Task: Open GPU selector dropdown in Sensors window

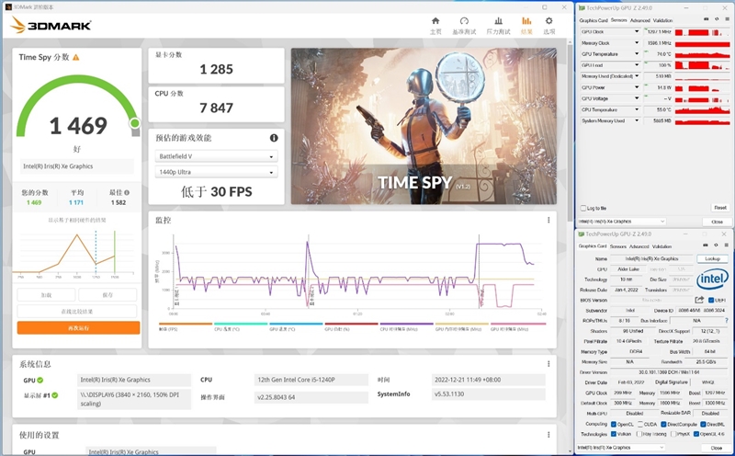Action: (x=622, y=222)
